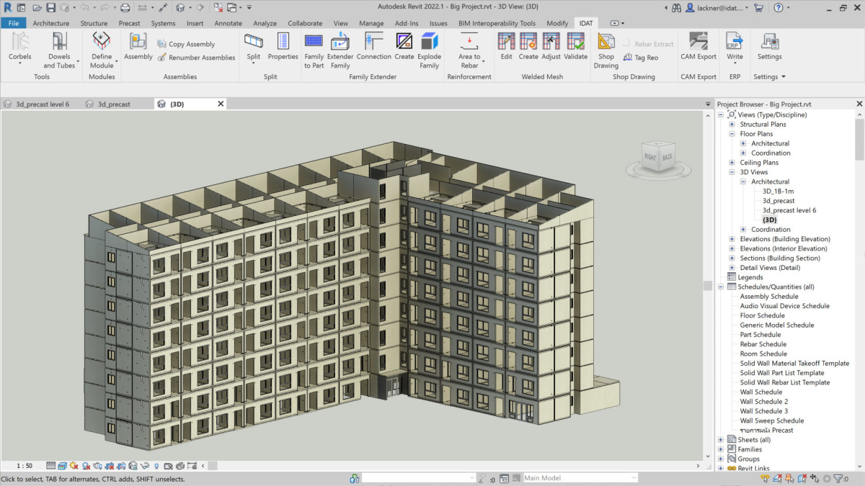Image resolution: width=865 pixels, height=486 pixels.
Task: Click the CAM Export icon
Action: tap(698, 42)
